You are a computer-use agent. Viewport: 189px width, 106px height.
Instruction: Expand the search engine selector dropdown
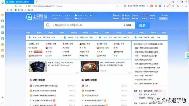click(x=128, y=25)
